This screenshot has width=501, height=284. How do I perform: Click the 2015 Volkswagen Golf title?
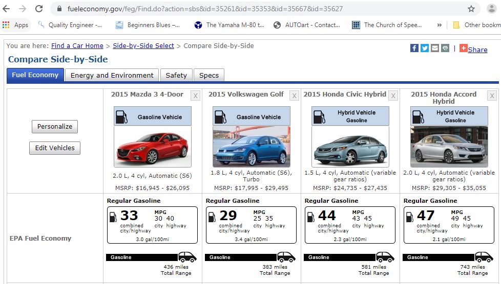pyautogui.click(x=246, y=94)
